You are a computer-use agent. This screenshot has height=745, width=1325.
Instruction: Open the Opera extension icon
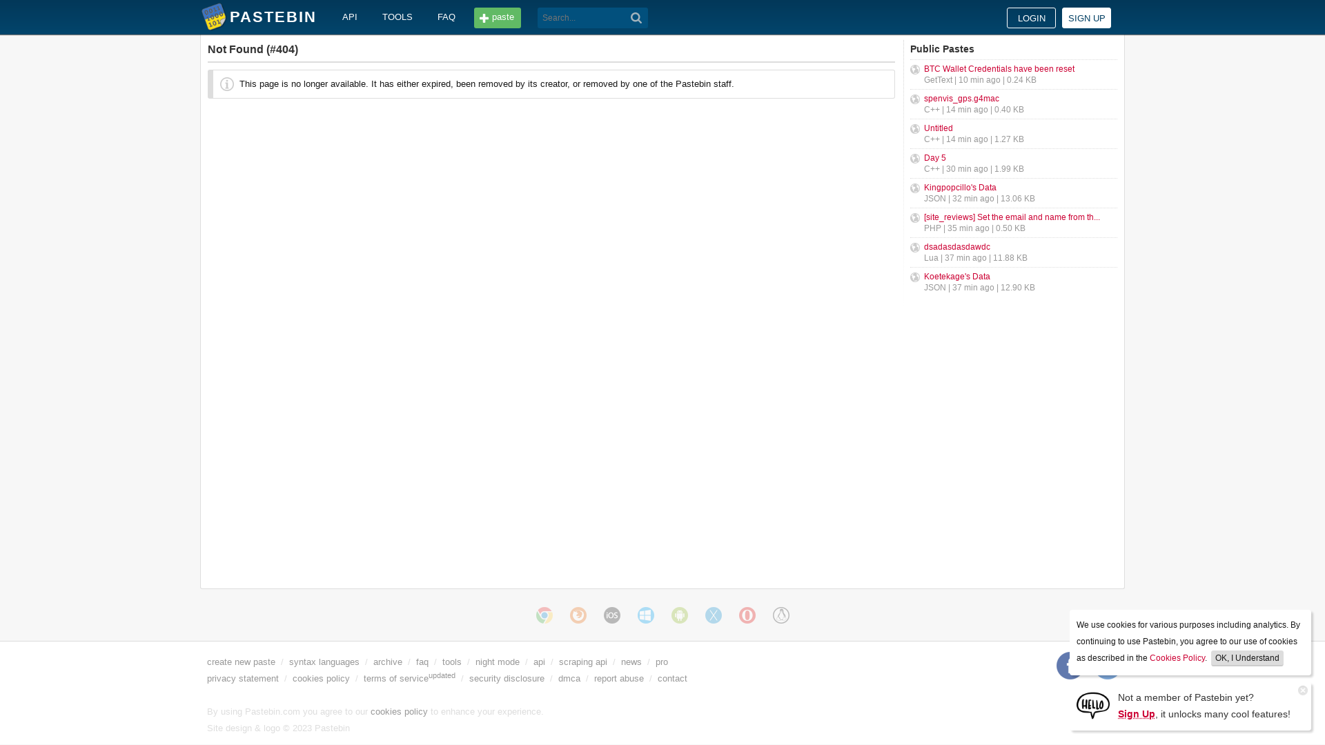[x=747, y=615]
